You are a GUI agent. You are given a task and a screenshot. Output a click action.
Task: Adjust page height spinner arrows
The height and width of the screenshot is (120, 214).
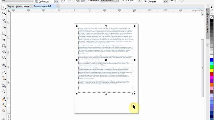(56, 2)
